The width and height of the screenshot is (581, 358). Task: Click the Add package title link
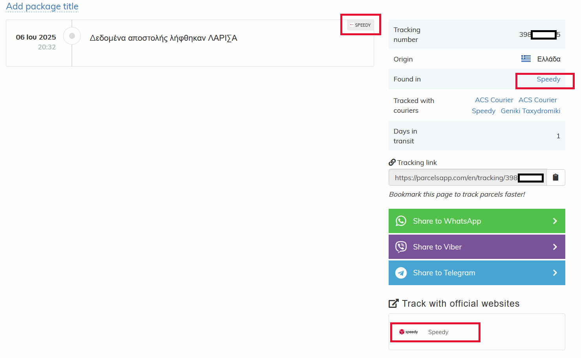coord(42,6)
